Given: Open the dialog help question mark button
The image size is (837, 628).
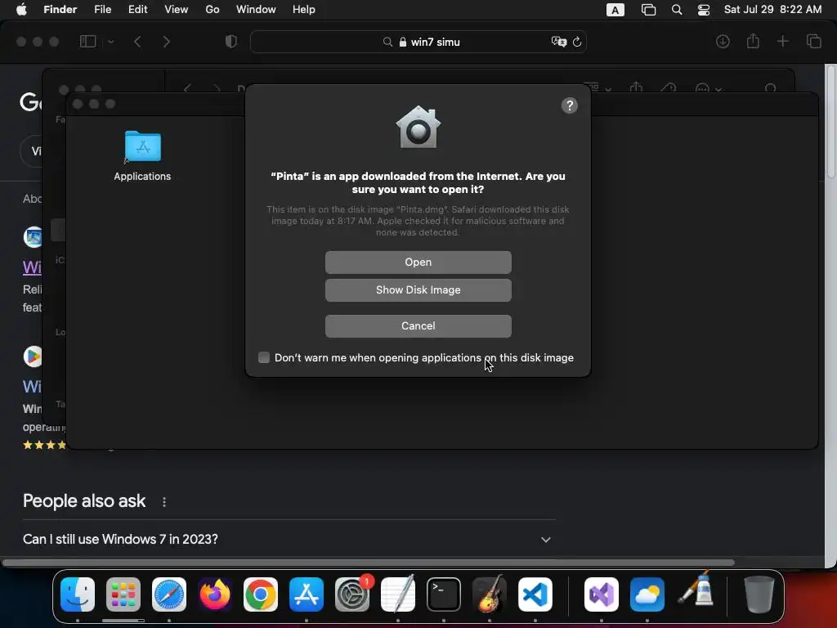Looking at the screenshot, I should pyautogui.click(x=570, y=105).
